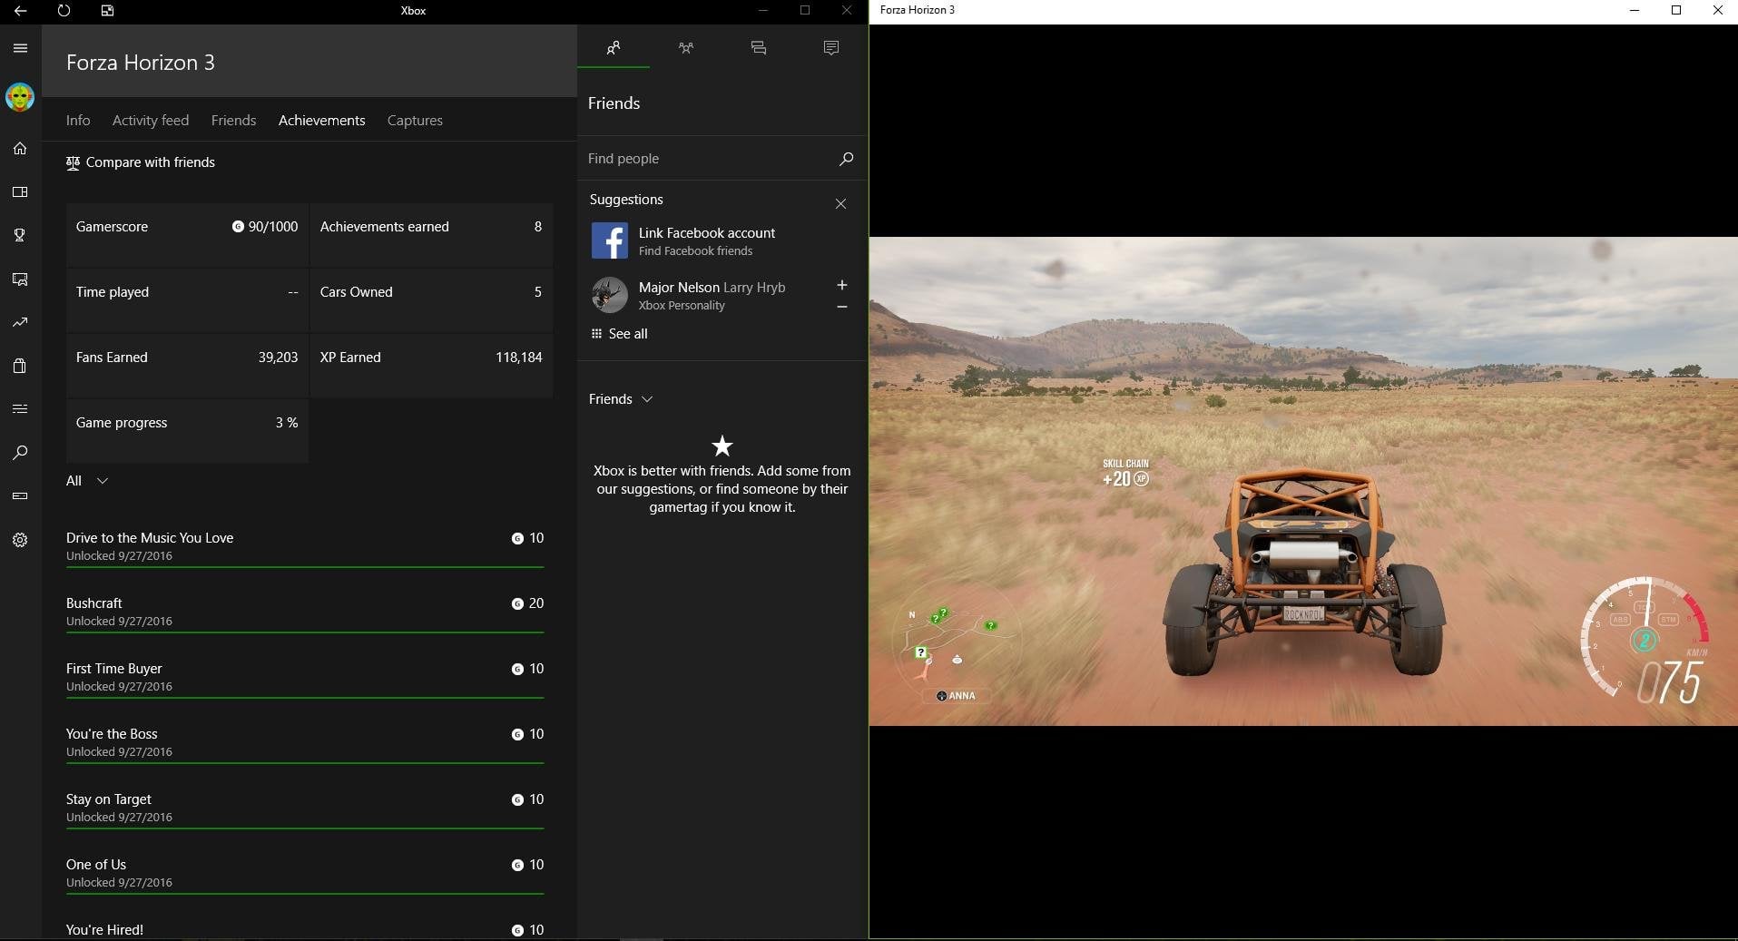Switch to the Friends people icon tab
1738x941 pixels.
click(x=614, y=48)
